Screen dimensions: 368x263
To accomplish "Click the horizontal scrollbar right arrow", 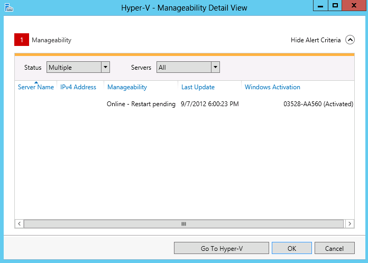I will [x=349, y=223].
